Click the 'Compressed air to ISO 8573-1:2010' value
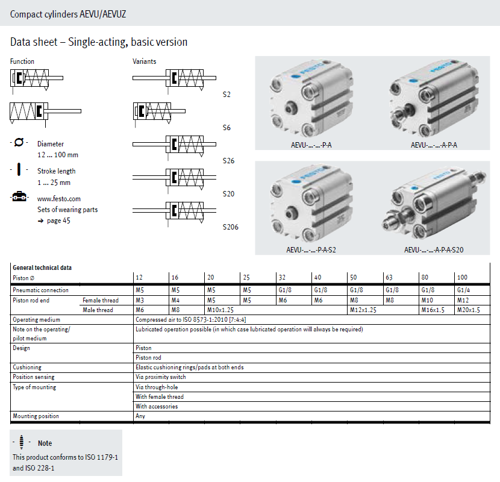Viewport: 500px width, 482px height. tap(191, 320)
